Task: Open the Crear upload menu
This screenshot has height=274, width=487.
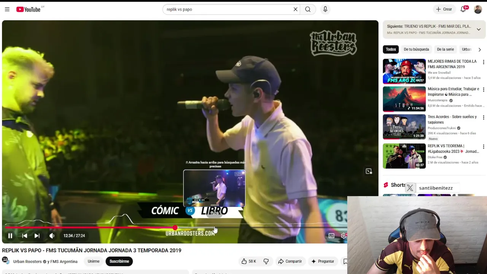Action: click(x=444, y=9)
